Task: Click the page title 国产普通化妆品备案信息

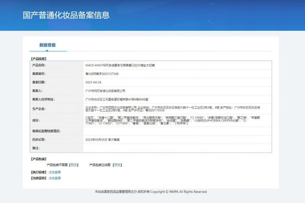Action: 66,15
